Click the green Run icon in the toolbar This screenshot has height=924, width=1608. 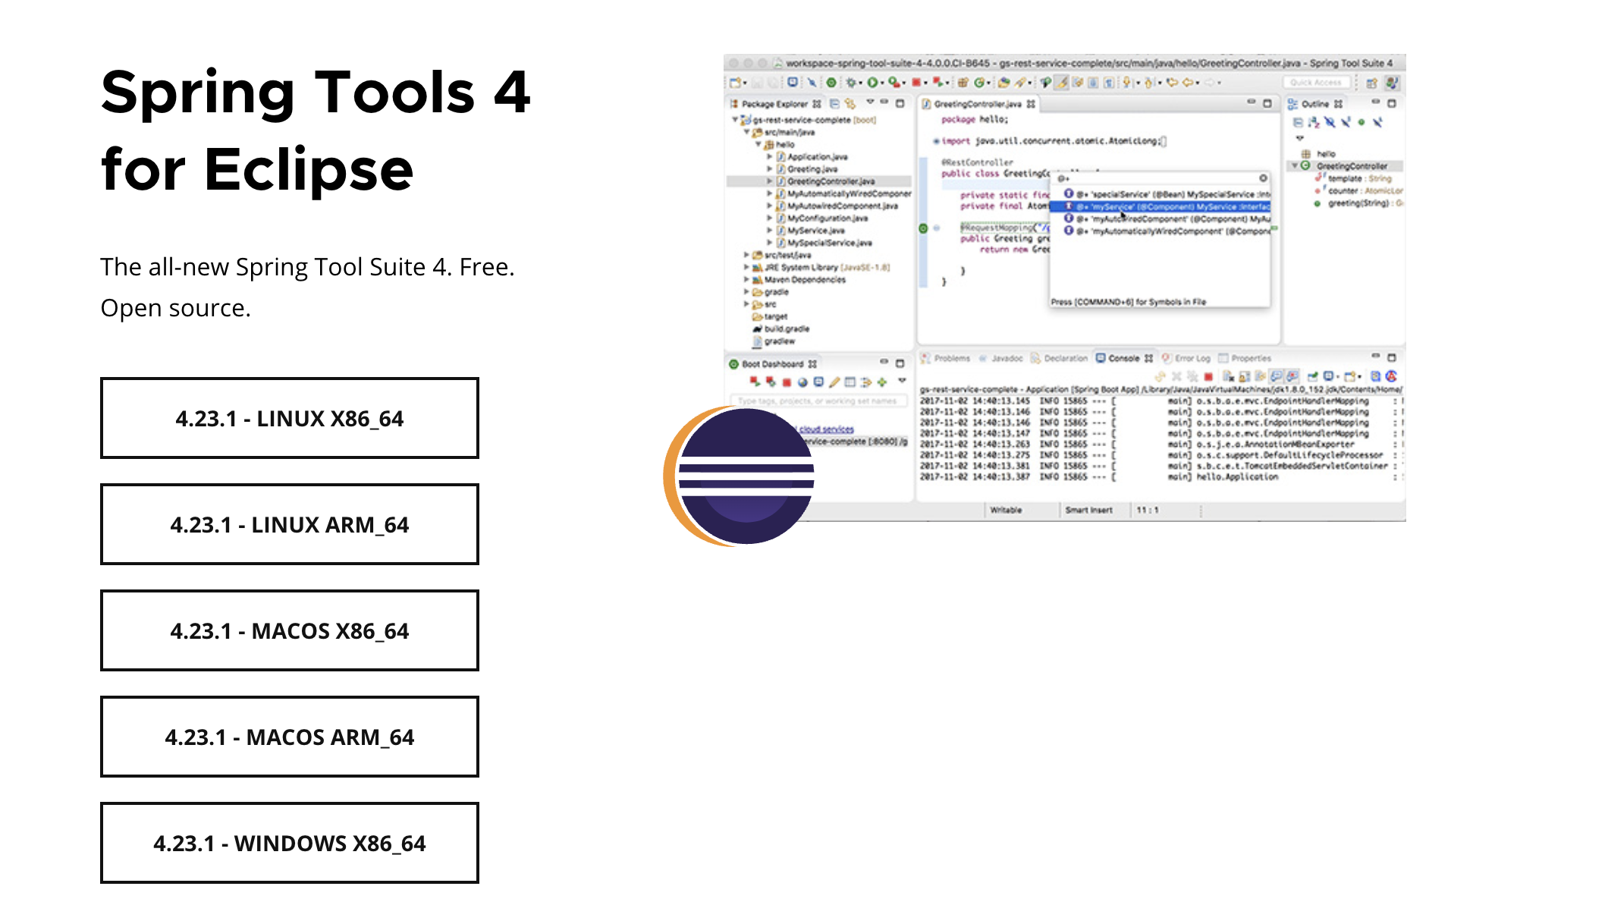click(872, 83)
